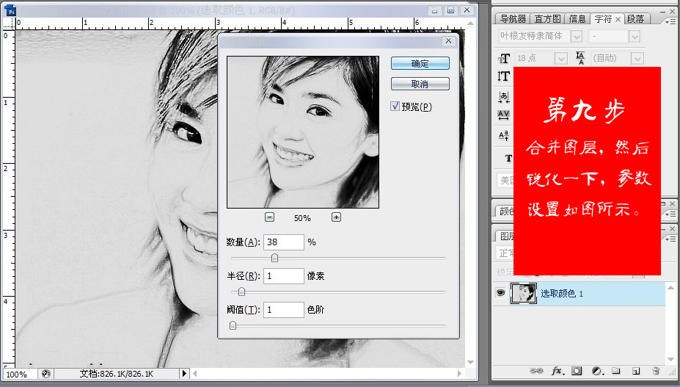Screen dimensions: 680x387
Task: Click the vertical scale IT icon
Action: point(503,76)
